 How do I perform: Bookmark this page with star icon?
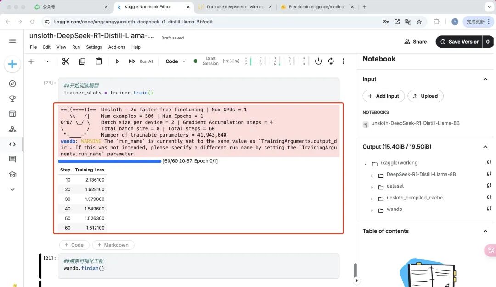[419, 22]
